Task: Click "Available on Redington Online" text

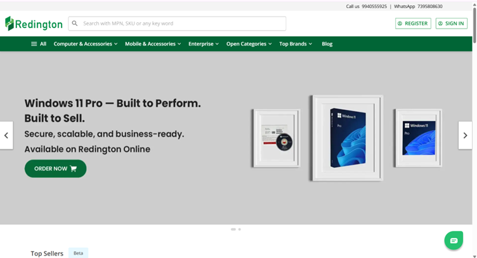Action: tap(88, 149)
